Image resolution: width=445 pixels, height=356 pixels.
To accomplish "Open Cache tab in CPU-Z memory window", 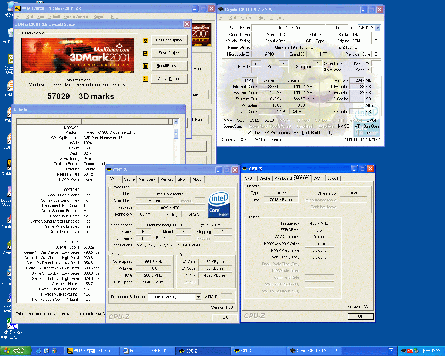I will point(265,178).
